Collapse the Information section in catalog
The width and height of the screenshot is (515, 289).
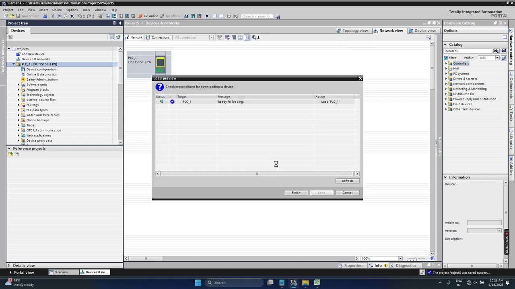click(x=445, y=177)
